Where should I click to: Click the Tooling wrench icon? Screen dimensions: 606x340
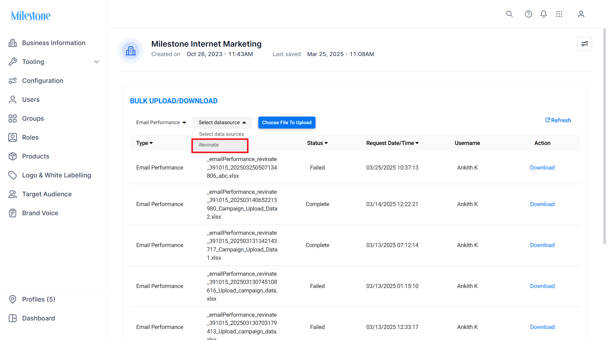pyautogui.click(x=13, y=62)
